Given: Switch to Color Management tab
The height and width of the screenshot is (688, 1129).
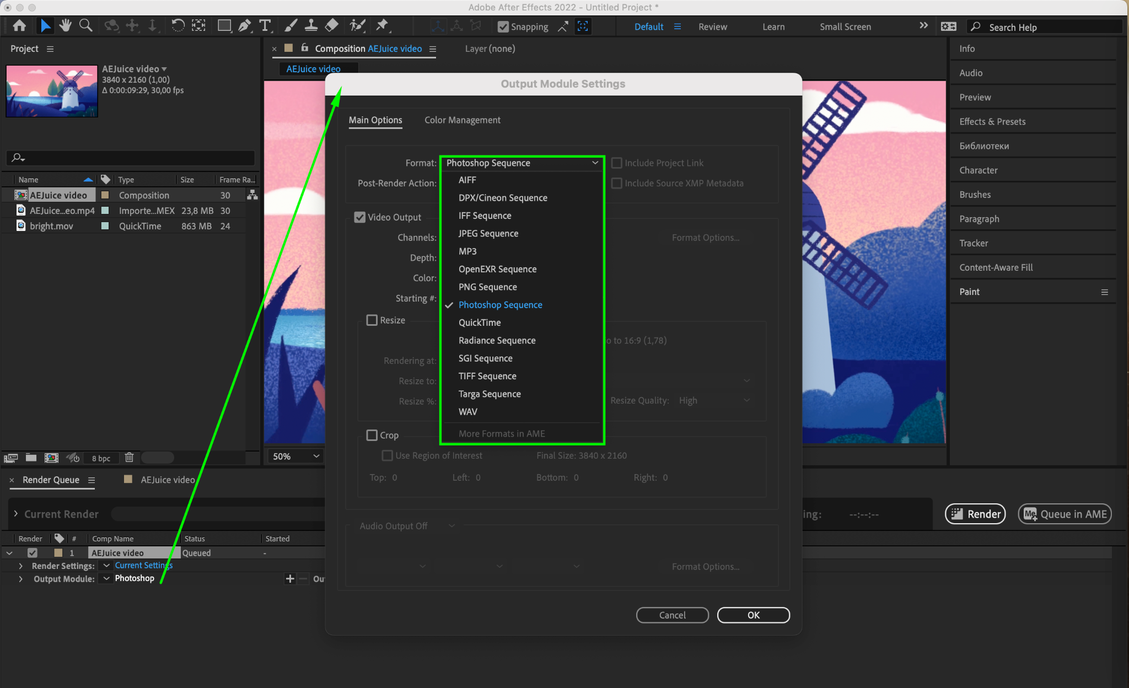Looking at the screenshot, I should coord(462,120).
